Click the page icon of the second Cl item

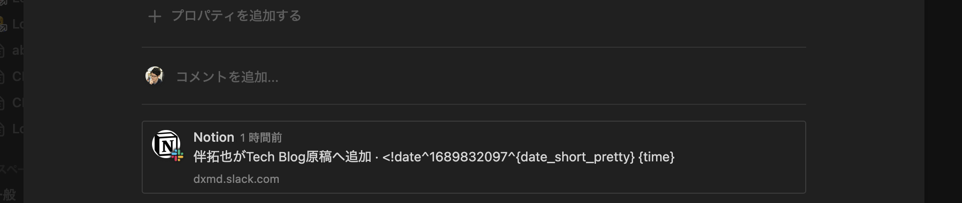[2, 102]
